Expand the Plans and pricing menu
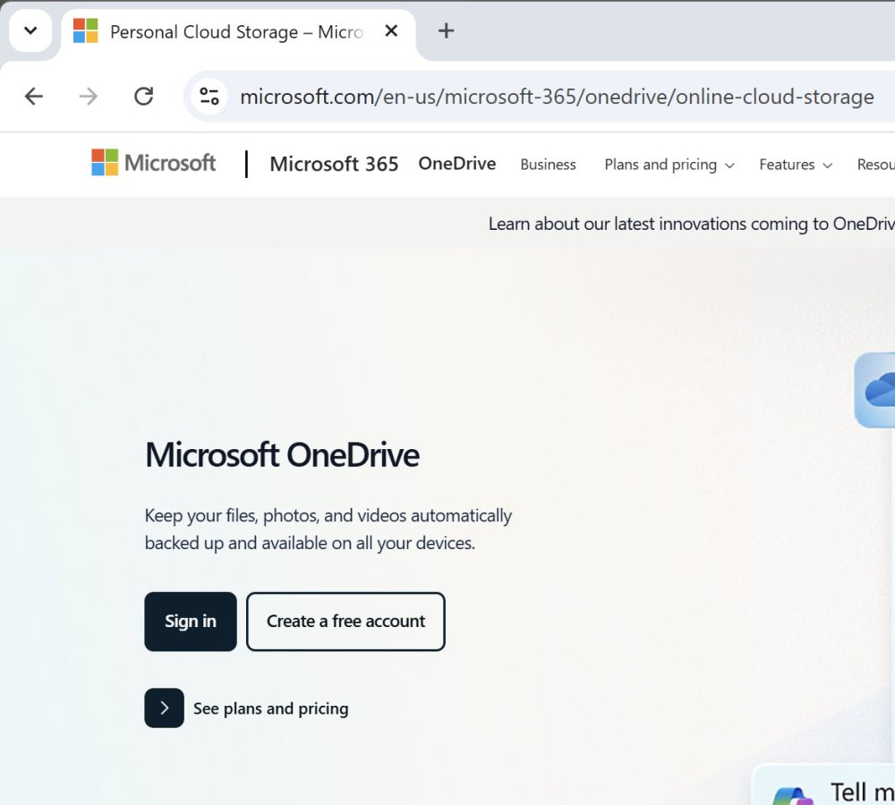895x805 pixels. [669, 165]
